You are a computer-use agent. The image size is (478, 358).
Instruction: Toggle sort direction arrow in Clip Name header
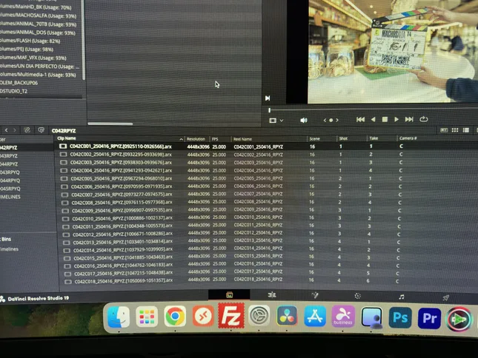(x=181, y=139)
